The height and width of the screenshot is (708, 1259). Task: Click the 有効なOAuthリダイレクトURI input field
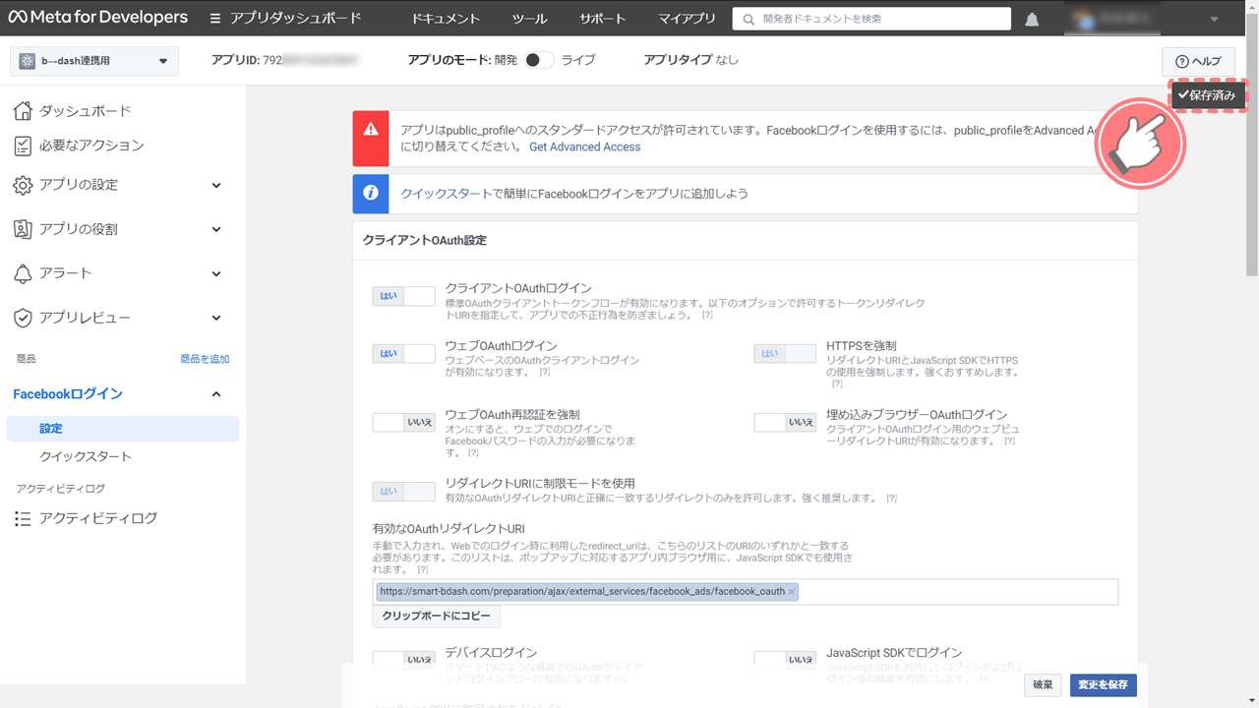[x=745, y=592]
